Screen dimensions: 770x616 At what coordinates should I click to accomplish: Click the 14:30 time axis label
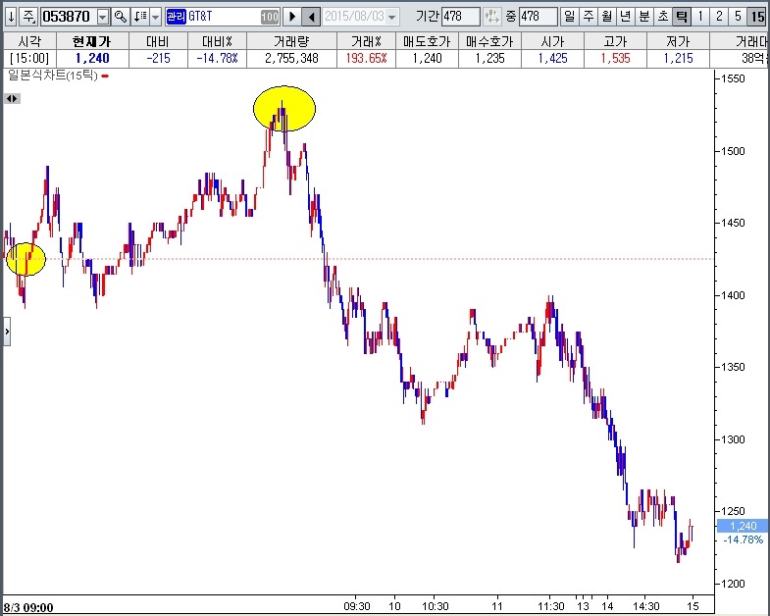coord(645,606)
